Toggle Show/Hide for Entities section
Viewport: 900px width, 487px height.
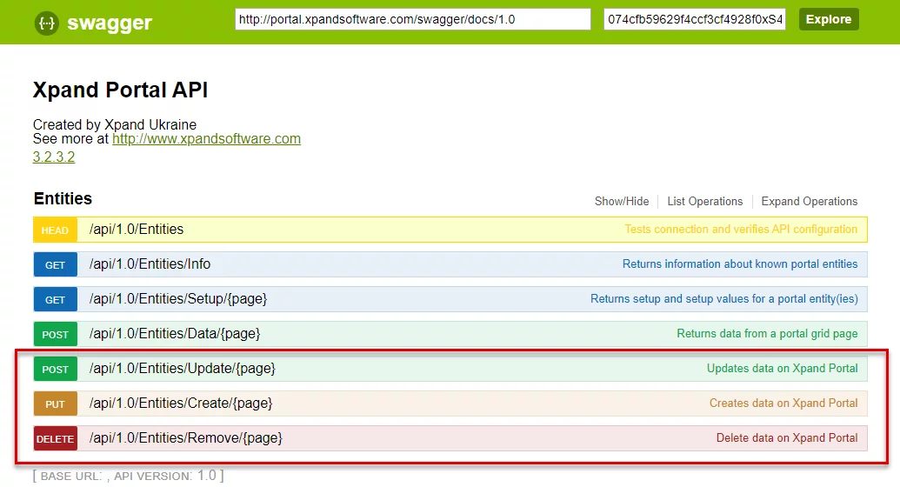621,201
